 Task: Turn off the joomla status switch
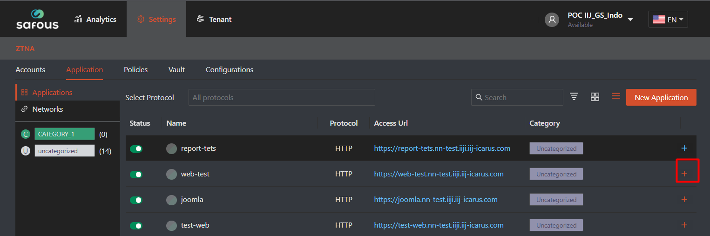click(136, 200)
